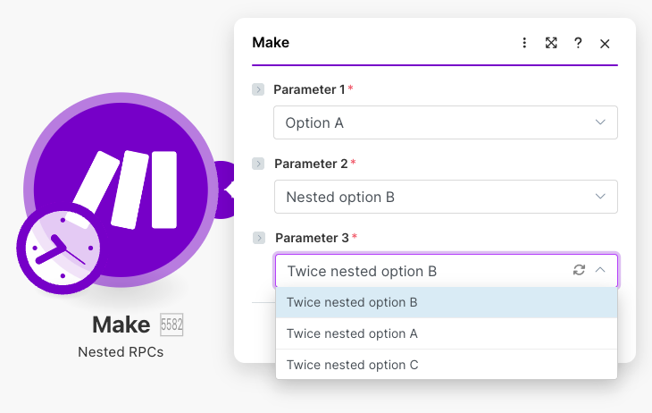Open the Parameter 2 Nested option B dropdown
The width and height of the screenshot is (652, 413).
pyautogui.click(x=445, y=197)
